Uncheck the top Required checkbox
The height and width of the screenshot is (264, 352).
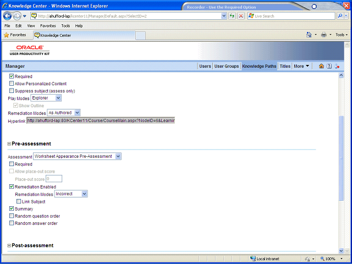point(12,76)
